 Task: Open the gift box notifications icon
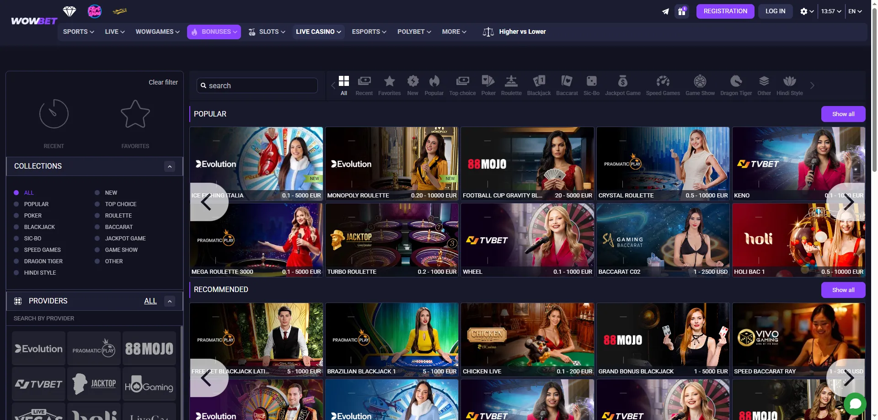[682, 11]
